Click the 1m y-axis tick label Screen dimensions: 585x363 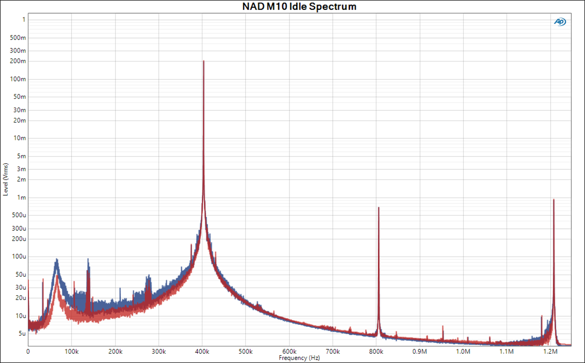click(x=22, y=198)
